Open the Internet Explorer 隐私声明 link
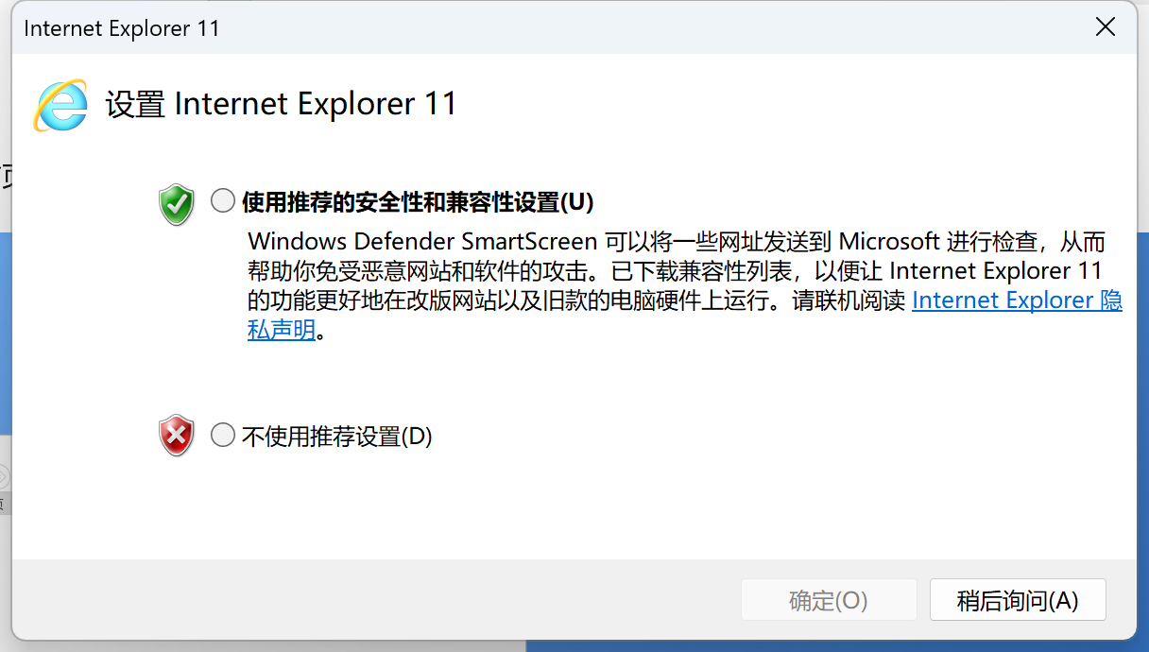 [1017, 300]
